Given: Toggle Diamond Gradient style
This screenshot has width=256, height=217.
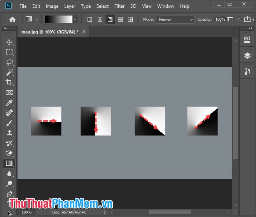Looking at the screenshot, I should click(x=130, y=19).
